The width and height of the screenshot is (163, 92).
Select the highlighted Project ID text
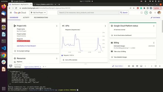[23, 41]
